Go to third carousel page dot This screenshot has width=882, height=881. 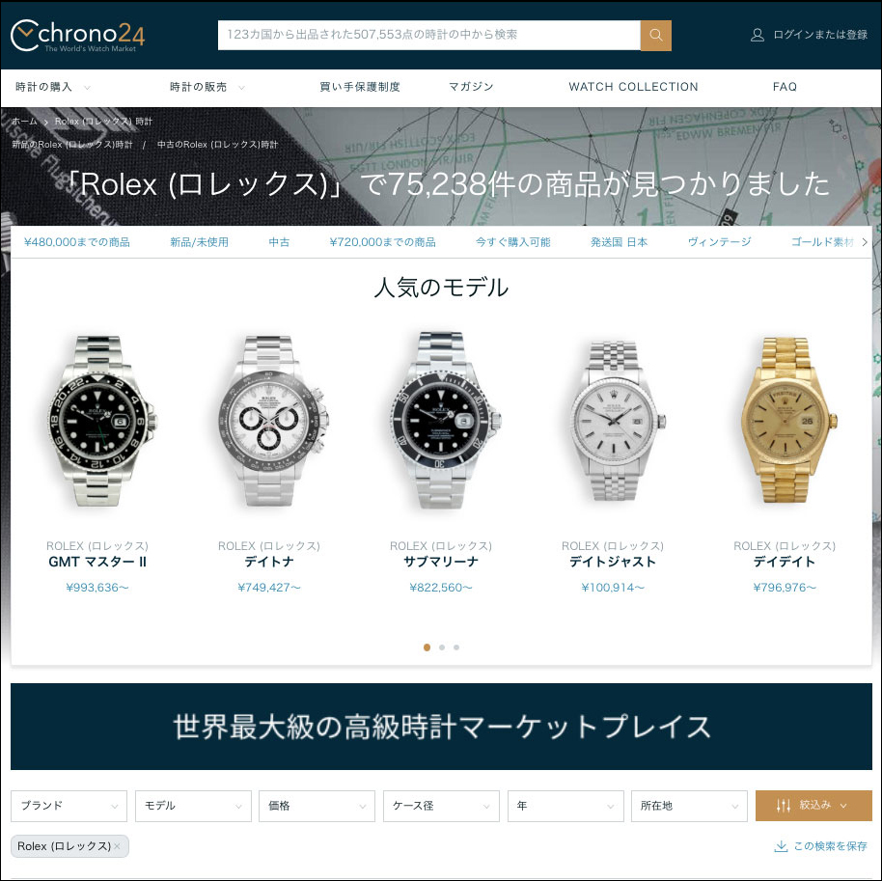[x=456, y=647]
